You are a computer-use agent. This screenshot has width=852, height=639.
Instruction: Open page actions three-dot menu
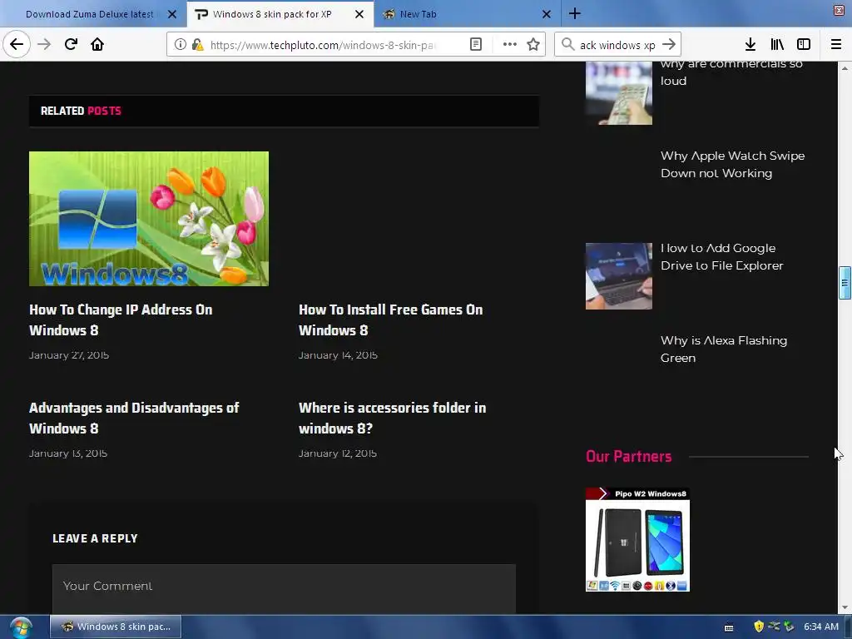(x=510, y=45)
